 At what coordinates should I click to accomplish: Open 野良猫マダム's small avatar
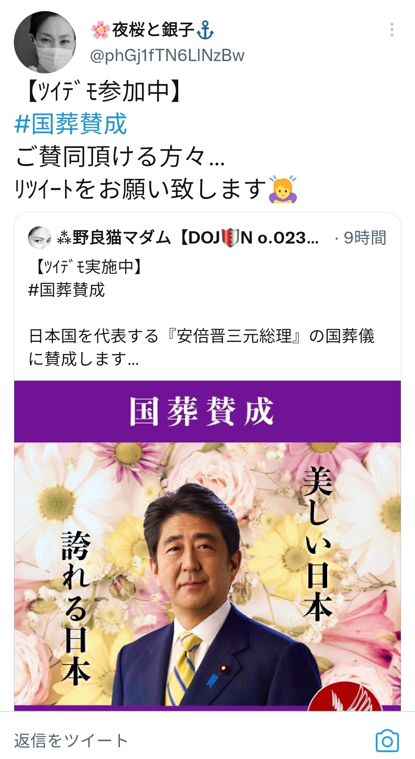point(40,238)
